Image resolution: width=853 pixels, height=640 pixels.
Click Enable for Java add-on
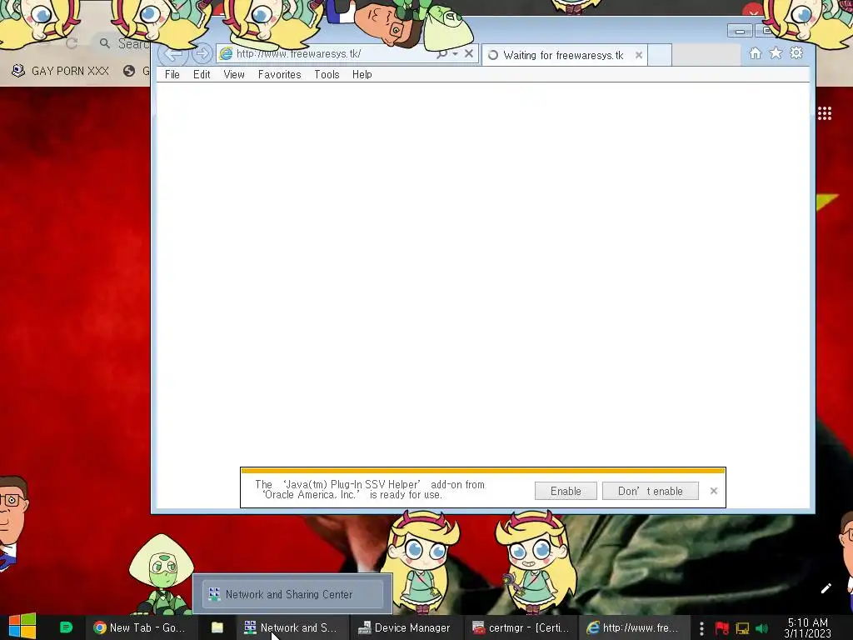coord(566,491)
